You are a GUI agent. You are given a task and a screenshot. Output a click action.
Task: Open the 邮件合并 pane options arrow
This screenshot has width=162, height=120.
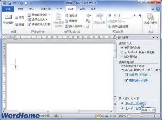(153, 37)
